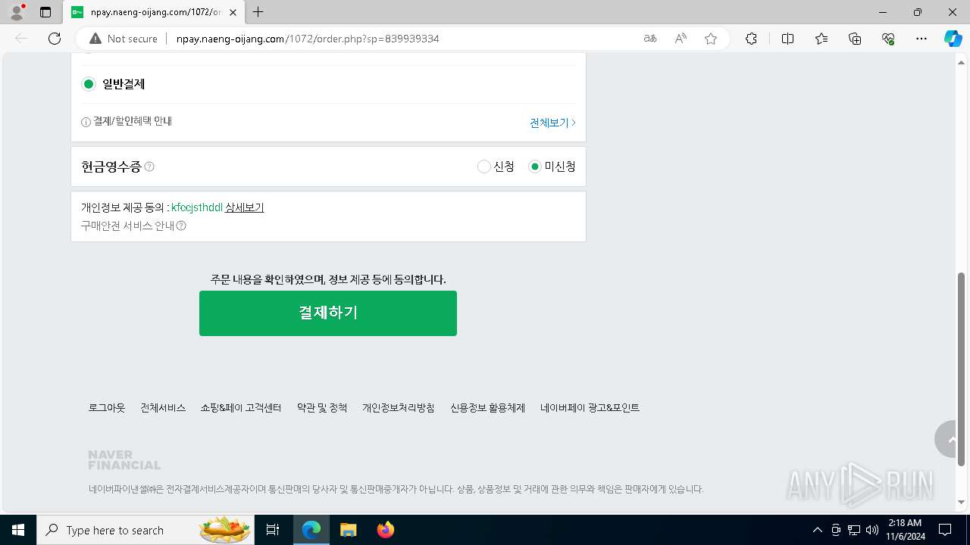Open 개인정보처리방침 footer link

point(399,407)
